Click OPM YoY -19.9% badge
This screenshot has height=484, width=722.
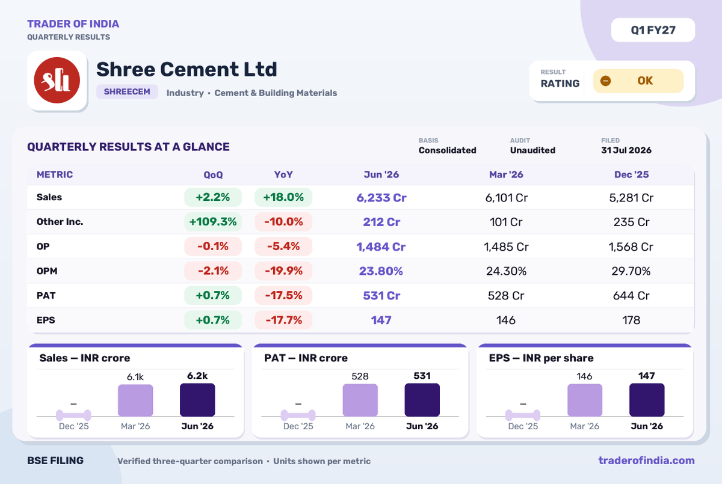coord(283,271)
